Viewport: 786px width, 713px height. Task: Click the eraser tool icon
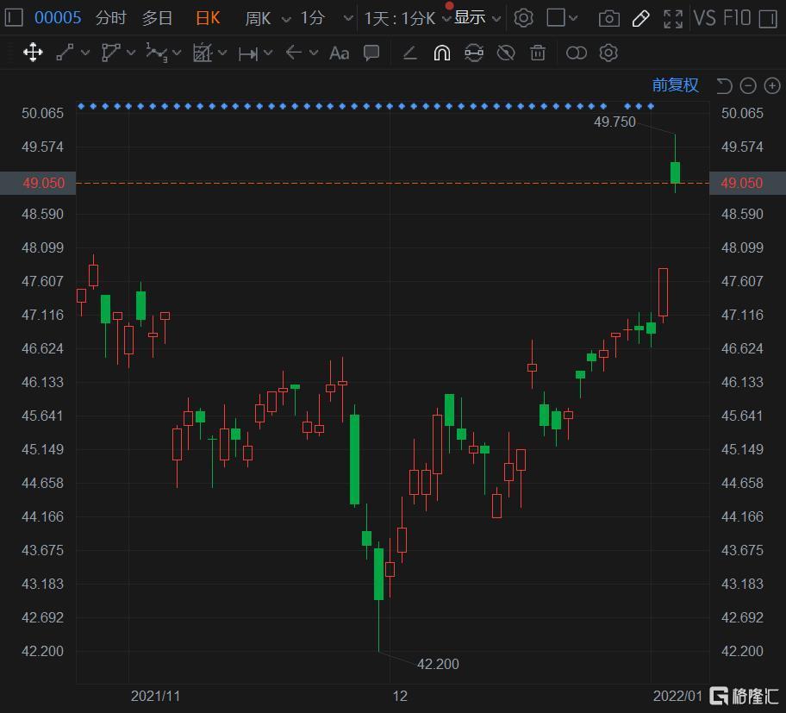pyautogui.click(x=410, y=53)
